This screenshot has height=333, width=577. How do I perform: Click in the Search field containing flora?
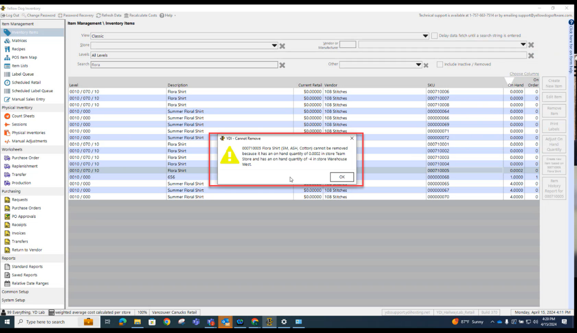pyautogui.click(x=184, y=65)
